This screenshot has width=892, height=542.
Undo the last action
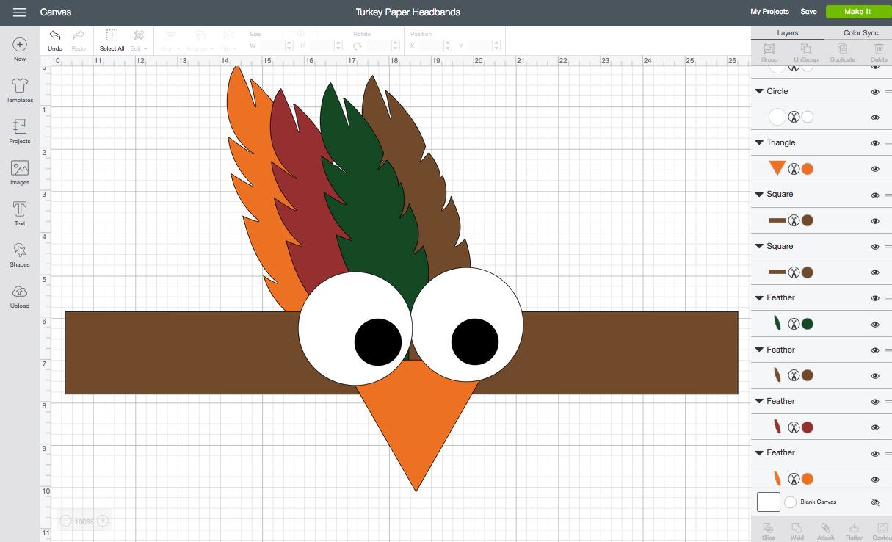(55, 40)
